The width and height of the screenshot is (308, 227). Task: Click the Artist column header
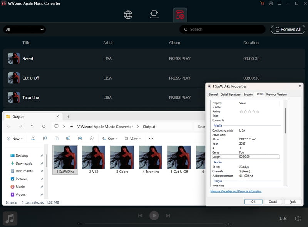[x=108, y=43]
